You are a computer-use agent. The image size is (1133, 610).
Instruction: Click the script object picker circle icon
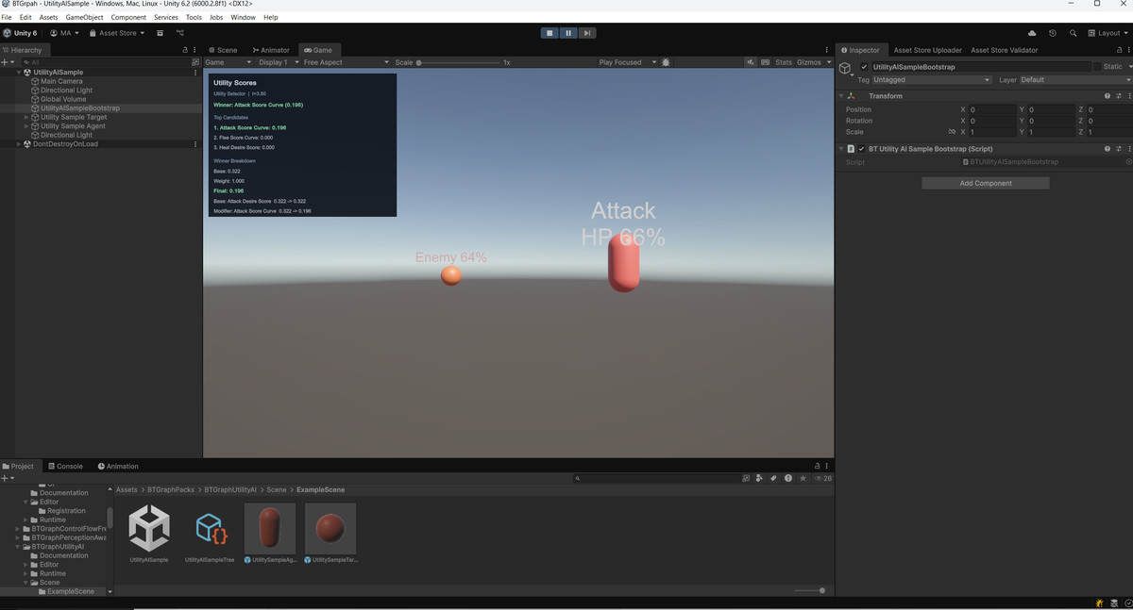pos(1128,162)
